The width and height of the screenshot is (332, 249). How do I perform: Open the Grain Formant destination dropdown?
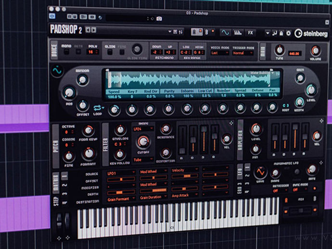tap(121, 199)
